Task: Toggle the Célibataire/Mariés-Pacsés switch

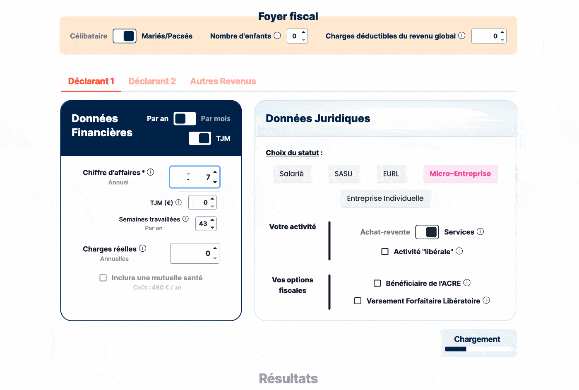Action: (x=124, y=36)
